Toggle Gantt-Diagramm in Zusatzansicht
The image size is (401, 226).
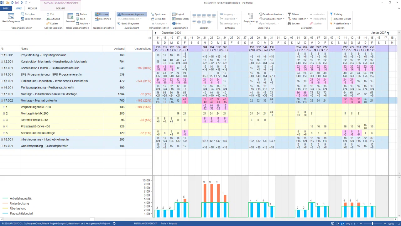coord(128,24)
